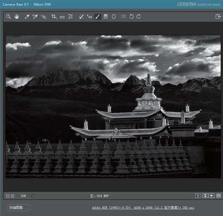Choose the Color Sampler tool
The image size is (223, 216).
(35, 17)
